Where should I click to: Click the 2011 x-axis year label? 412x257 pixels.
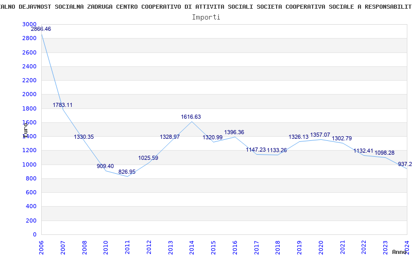tap(127, 248)
